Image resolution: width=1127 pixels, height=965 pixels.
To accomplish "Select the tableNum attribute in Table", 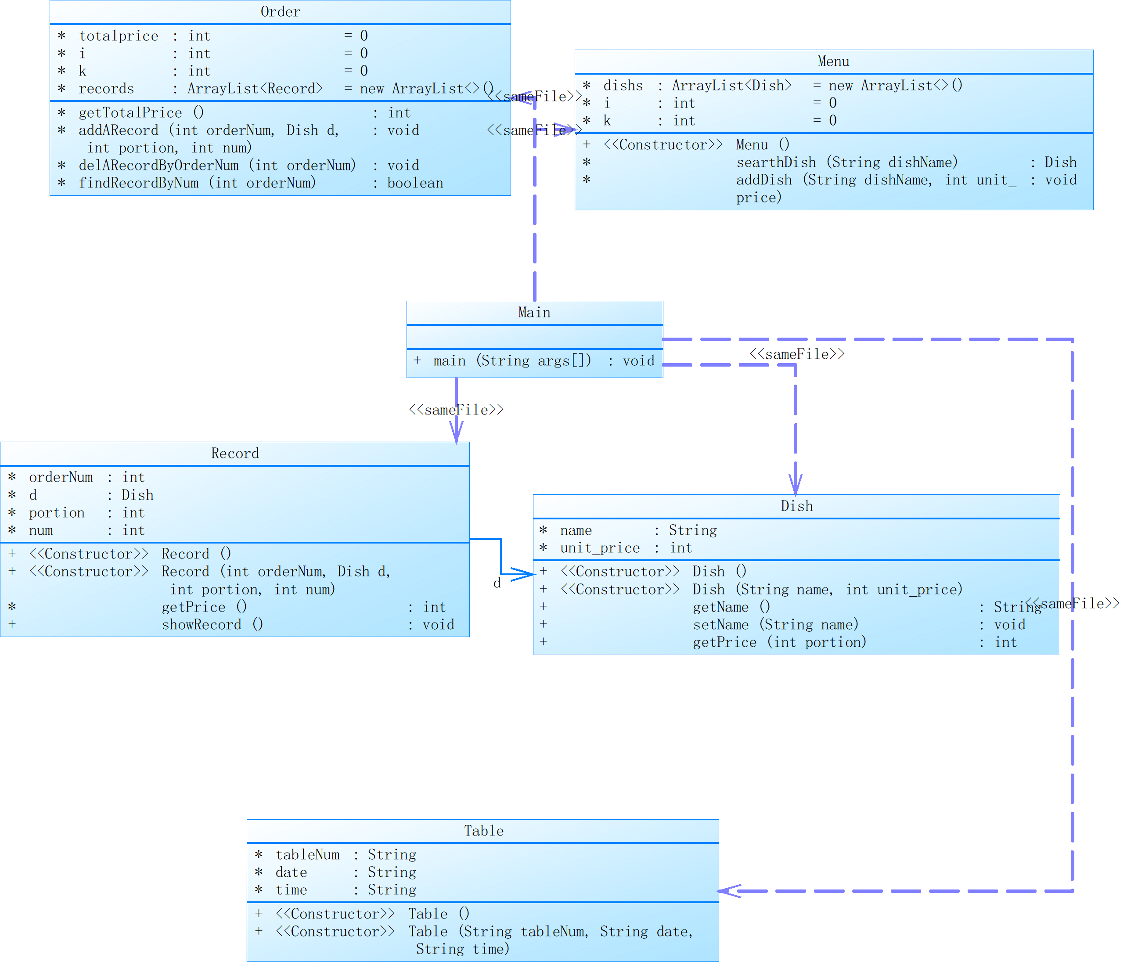I will [307, 855].
